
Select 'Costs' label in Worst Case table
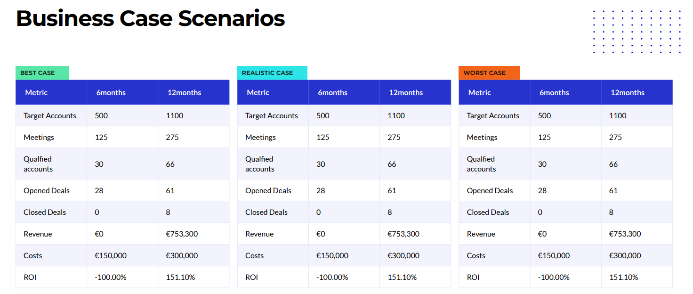pyautogui.click(x=476, y=255)
